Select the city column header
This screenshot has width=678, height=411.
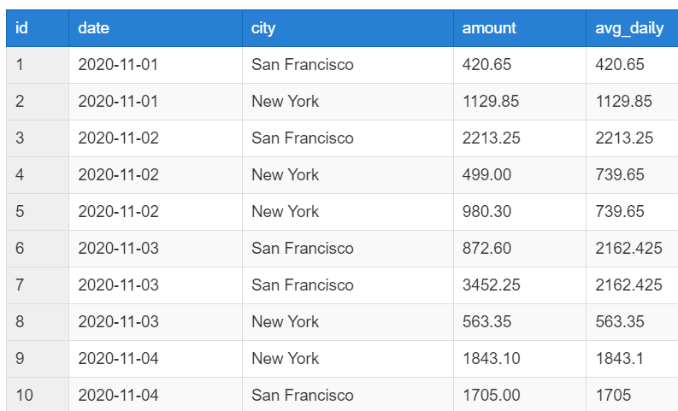point(263,28)
